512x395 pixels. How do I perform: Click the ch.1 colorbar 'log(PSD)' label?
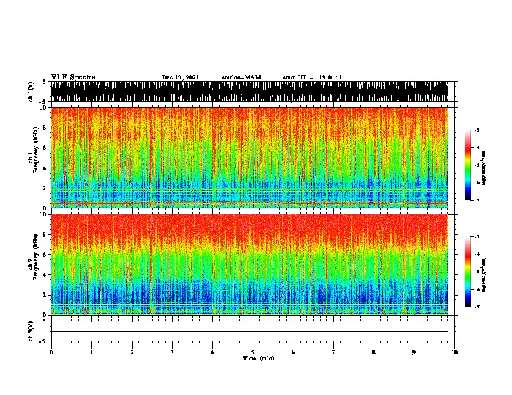point(484,168)
